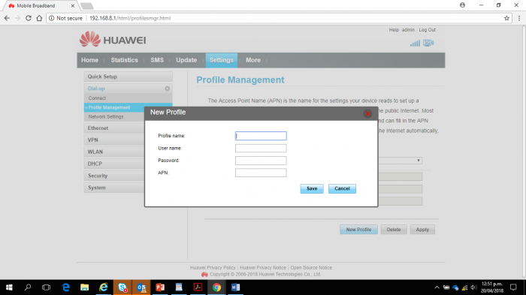Select Connect under Dial-up
Screen dimensions: 526x295
(x=97, y=98)
